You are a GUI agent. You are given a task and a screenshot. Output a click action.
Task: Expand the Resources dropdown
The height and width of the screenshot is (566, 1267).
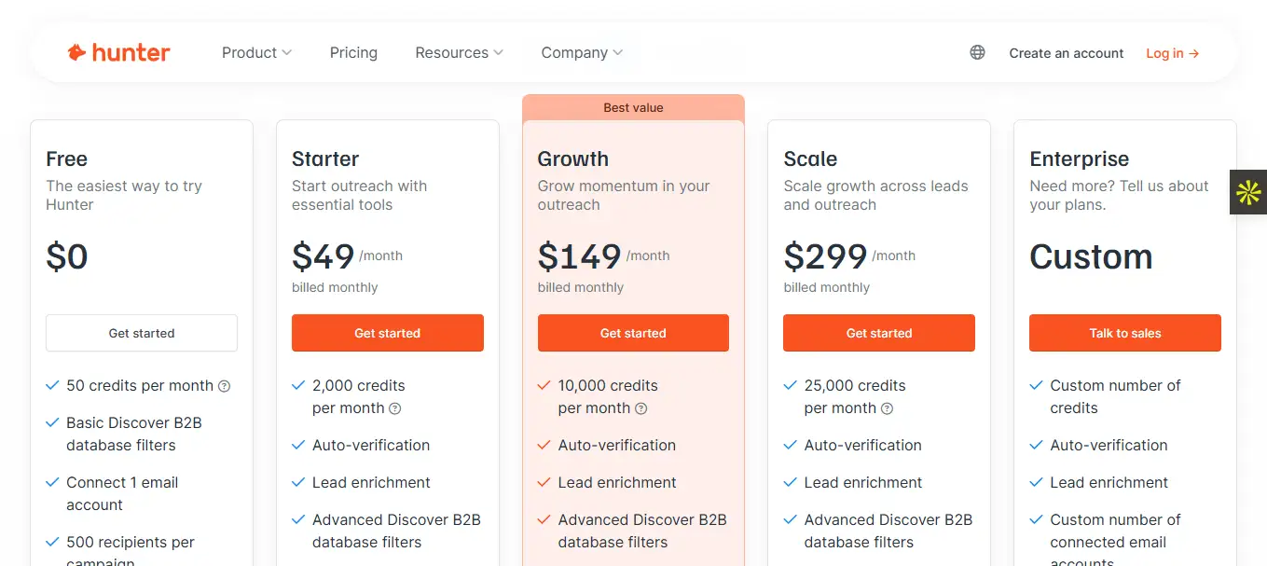coord(459,53)
